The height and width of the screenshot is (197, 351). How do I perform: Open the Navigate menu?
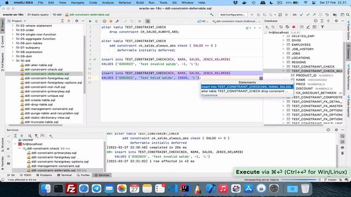[x=77, y=3]
